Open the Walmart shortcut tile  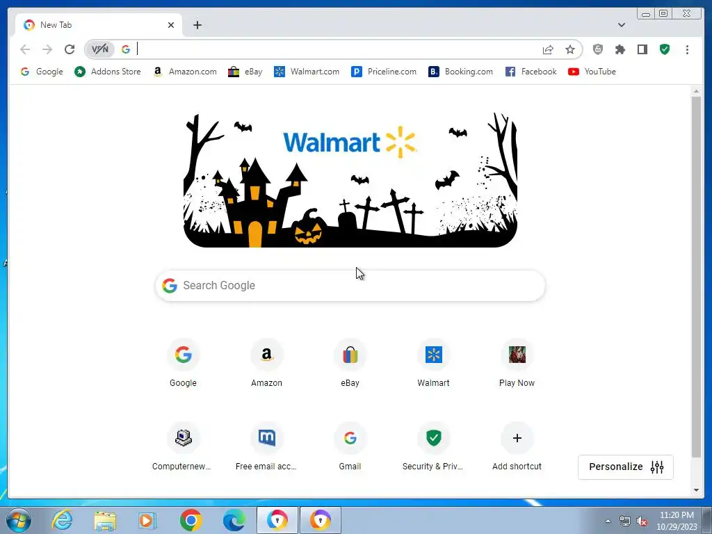coord(434,363)
